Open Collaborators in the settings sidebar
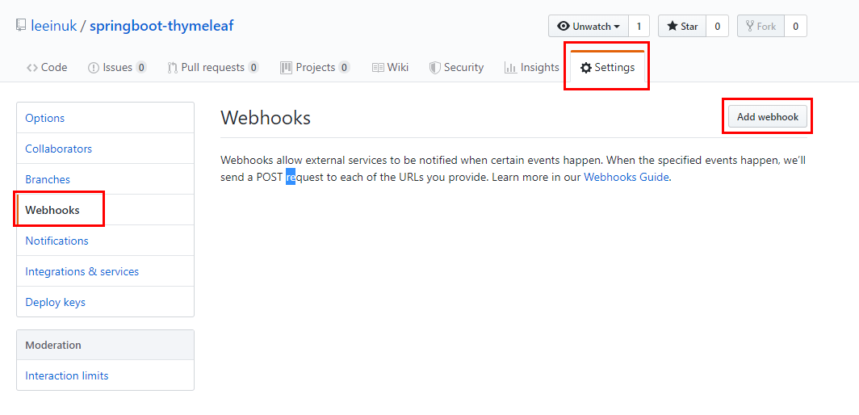The height and width of the screenshot is (415, 859). click(105, 149)
